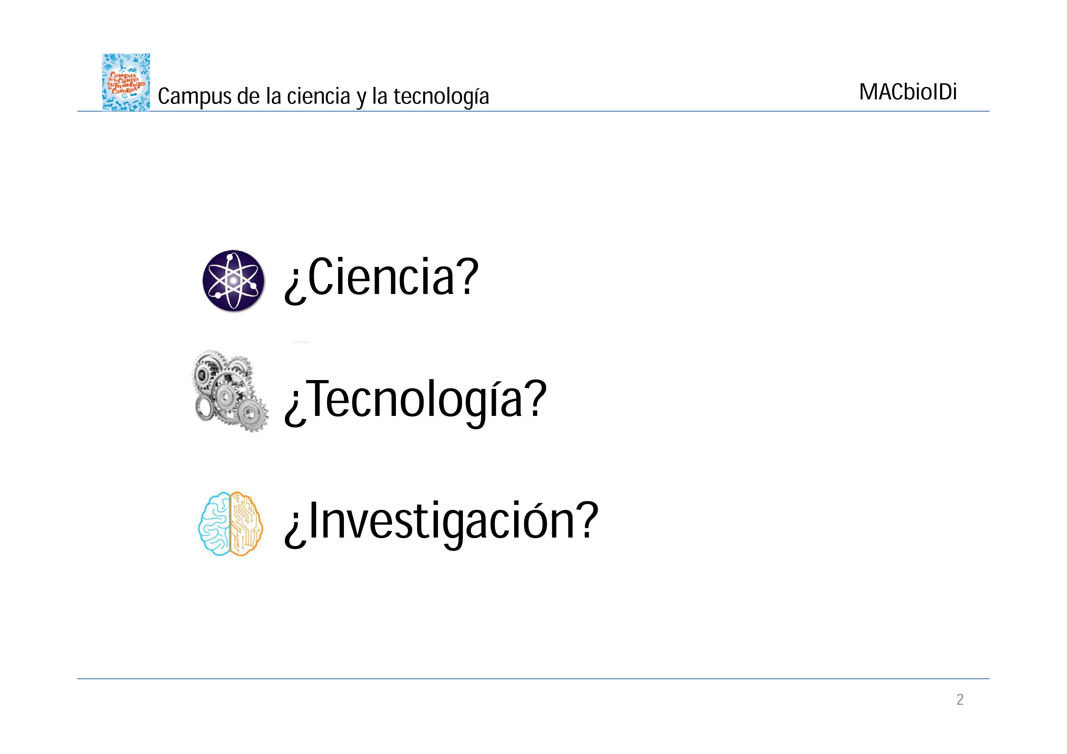The height and width of the screenshot is (754, 1067).
Task: Select the blue-orange brain icon
Action: pos(230,524)
